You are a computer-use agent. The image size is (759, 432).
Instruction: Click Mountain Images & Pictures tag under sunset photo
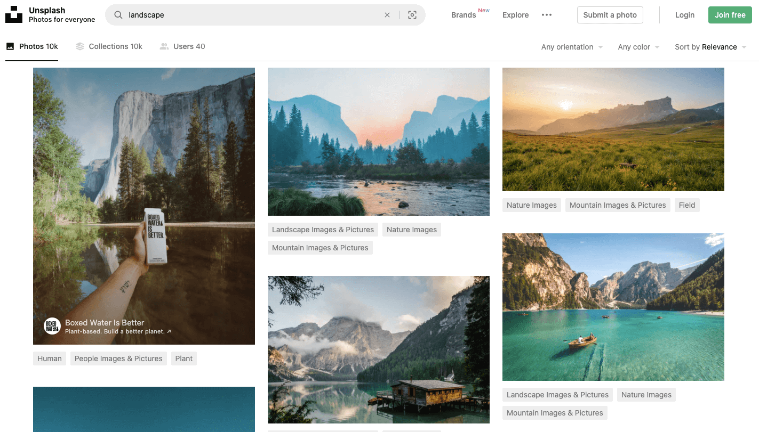[618, 205]
